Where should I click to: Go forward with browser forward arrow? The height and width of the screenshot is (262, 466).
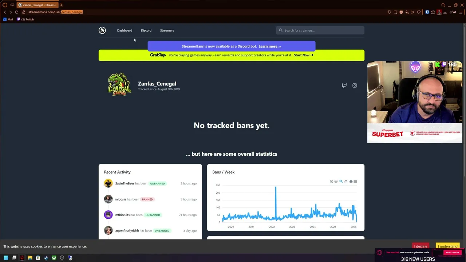click(x=11, y=12)
